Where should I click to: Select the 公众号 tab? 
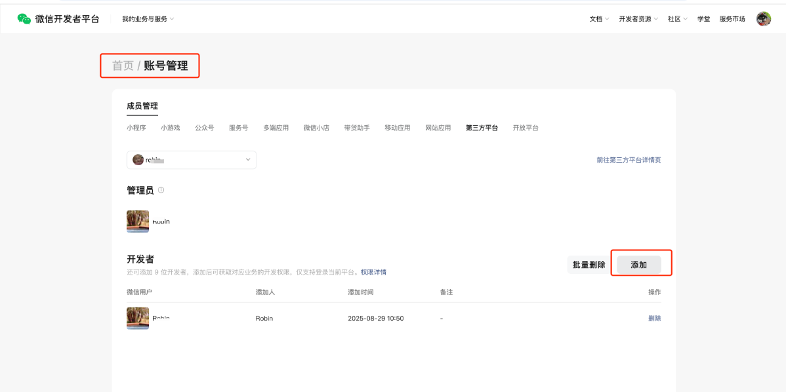[204, 128]
